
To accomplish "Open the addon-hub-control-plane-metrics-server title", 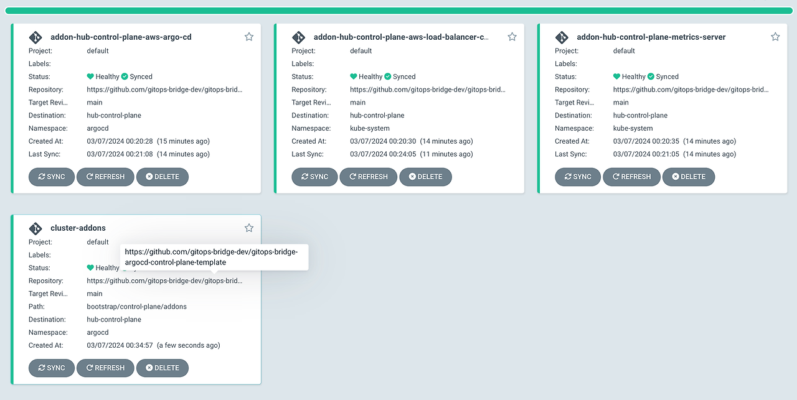I will [651, 37].
